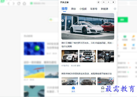The height and width of the screenshot is (97, 137).
Task: Open the 新款传祺GM8 headline
Action: tap(87, 74)
